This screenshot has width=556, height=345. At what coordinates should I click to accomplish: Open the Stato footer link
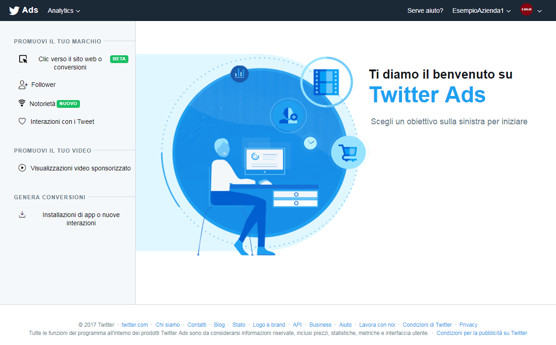tap(239, 325)
